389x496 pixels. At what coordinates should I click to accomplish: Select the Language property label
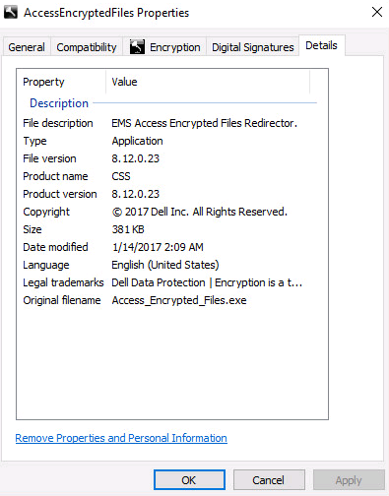click(46, 265)
